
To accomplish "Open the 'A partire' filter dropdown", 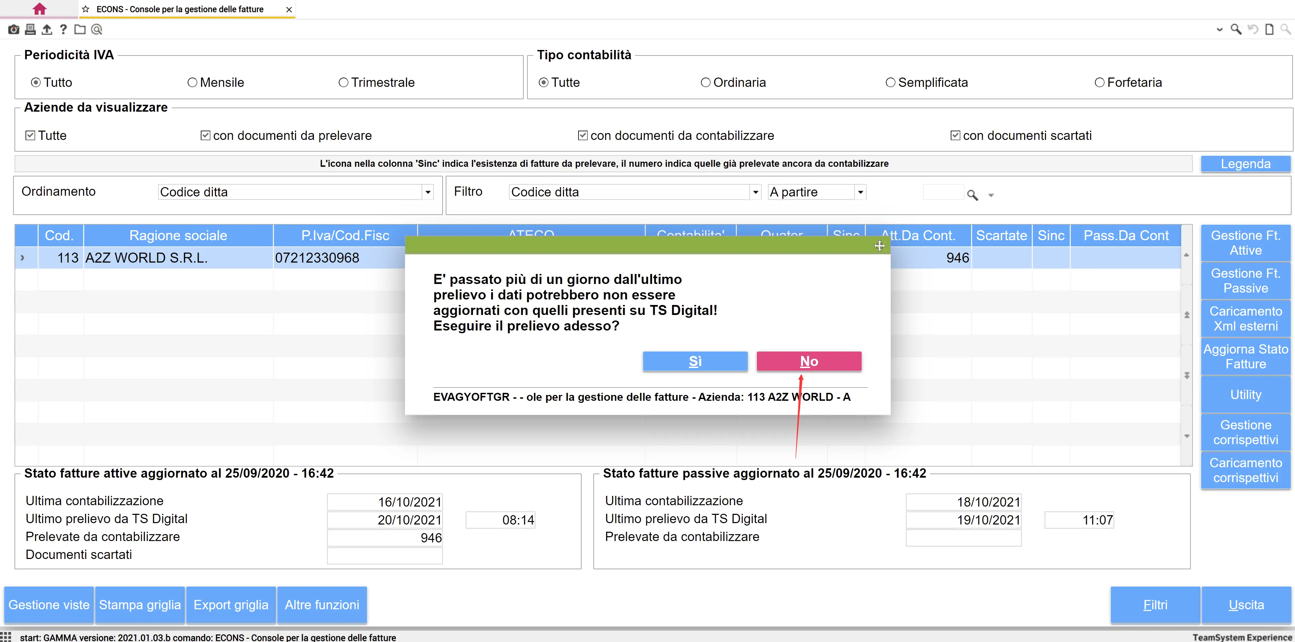I will [x=860, y=192].
